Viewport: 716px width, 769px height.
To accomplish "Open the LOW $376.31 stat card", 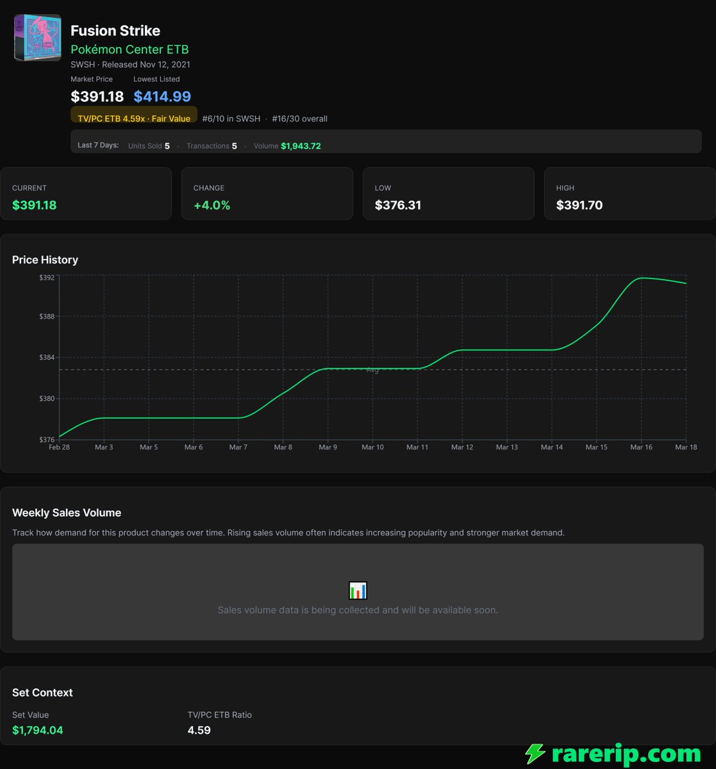I will (x=449, y=194).
